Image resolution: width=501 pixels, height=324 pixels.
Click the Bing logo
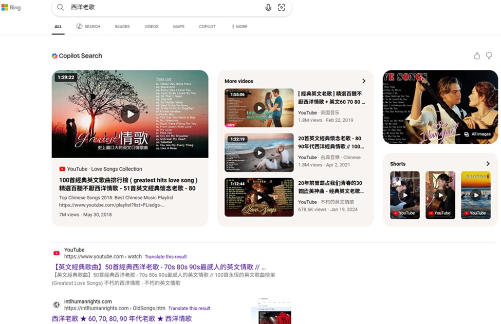[x=11, y=8]
